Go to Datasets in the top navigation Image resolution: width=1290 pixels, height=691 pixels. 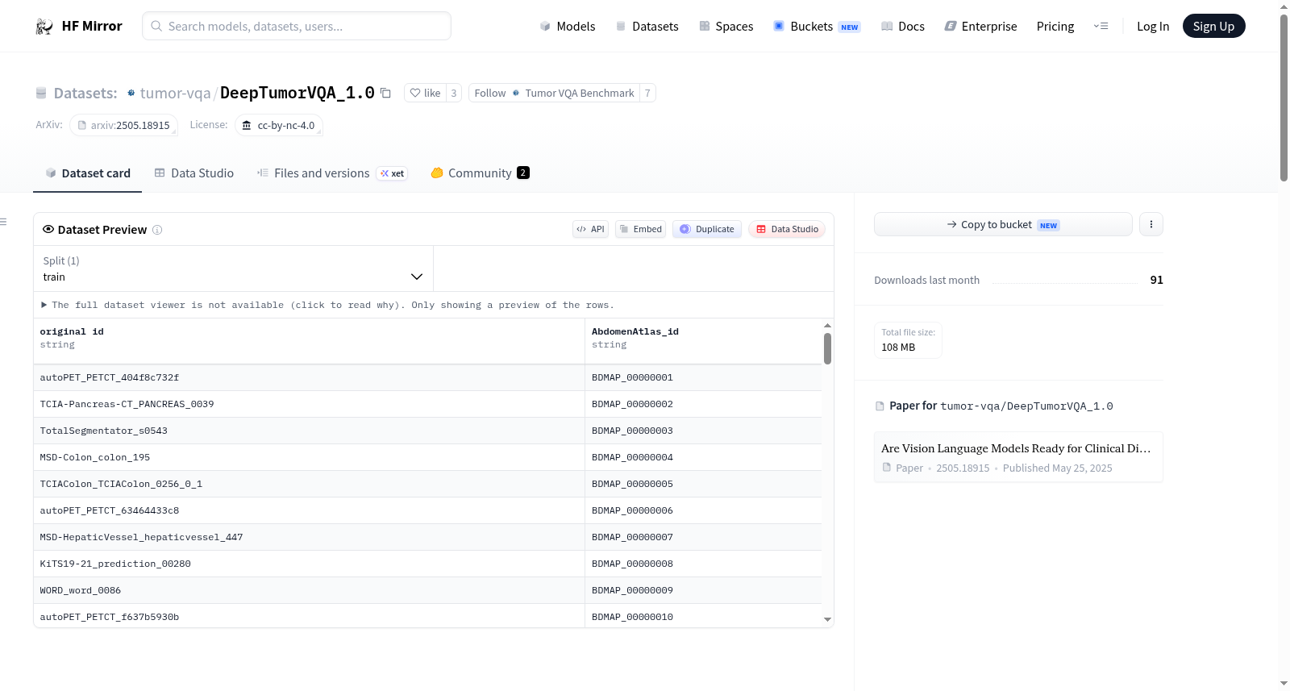[x=647, y=27]
